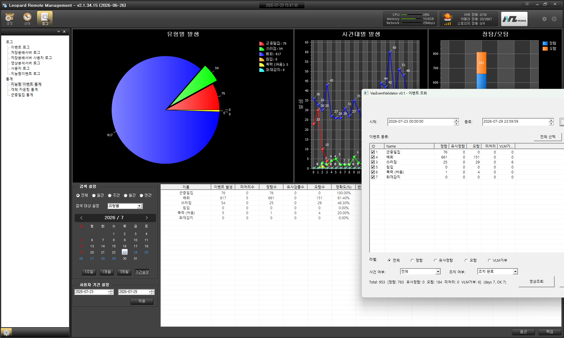Select the 로그 log magnifier icon
Viewport: 564px width, 338px height.
click(x=45, y=19)
